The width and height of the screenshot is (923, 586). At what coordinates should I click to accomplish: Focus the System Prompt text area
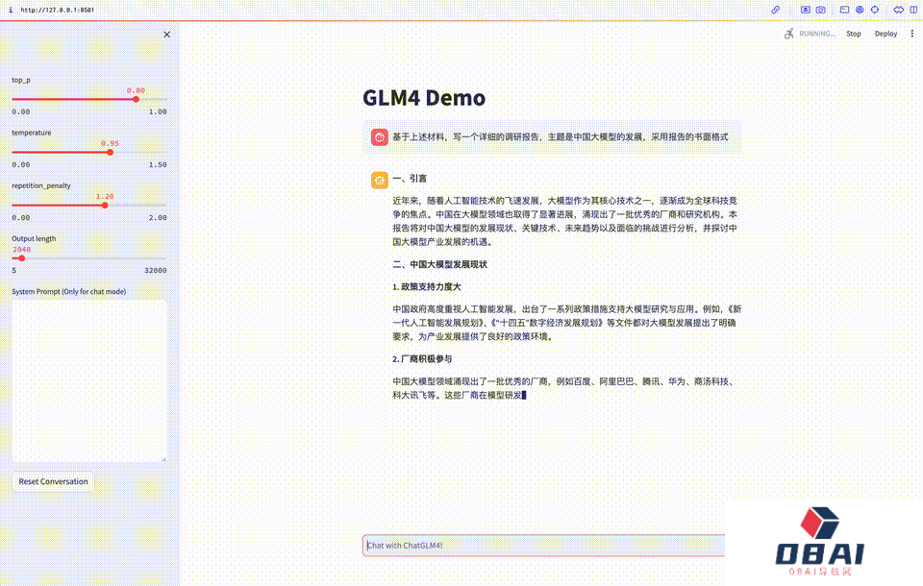click(x=89, y=380)
